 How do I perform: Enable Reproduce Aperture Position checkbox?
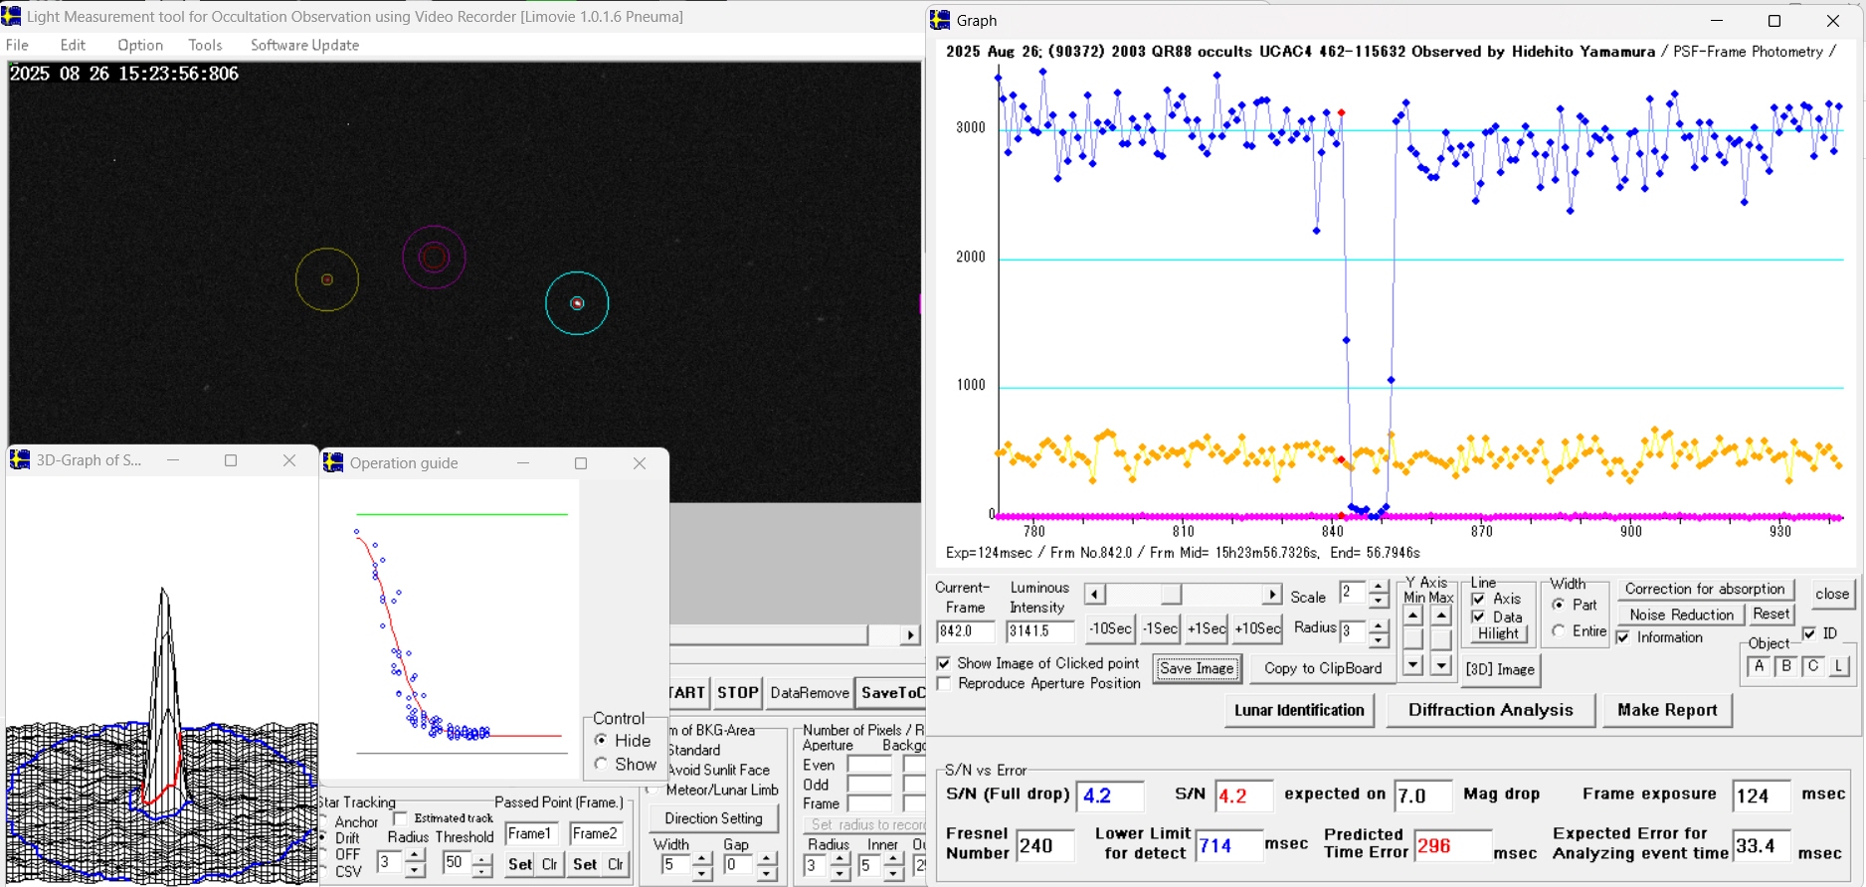tap(944, 684)
